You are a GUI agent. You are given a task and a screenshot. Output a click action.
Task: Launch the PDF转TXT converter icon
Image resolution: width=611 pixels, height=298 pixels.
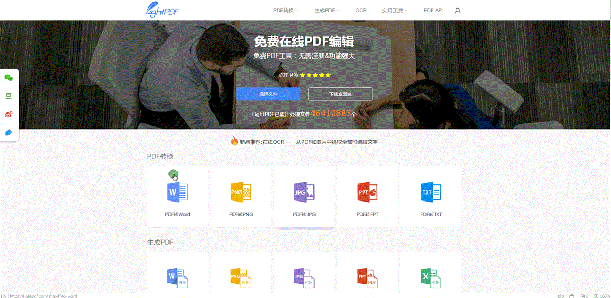[431, 192]
